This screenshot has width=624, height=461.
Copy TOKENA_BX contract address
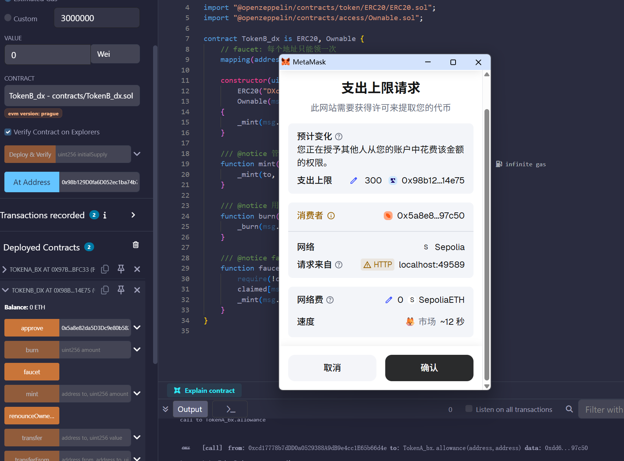(x=105, y=269)
